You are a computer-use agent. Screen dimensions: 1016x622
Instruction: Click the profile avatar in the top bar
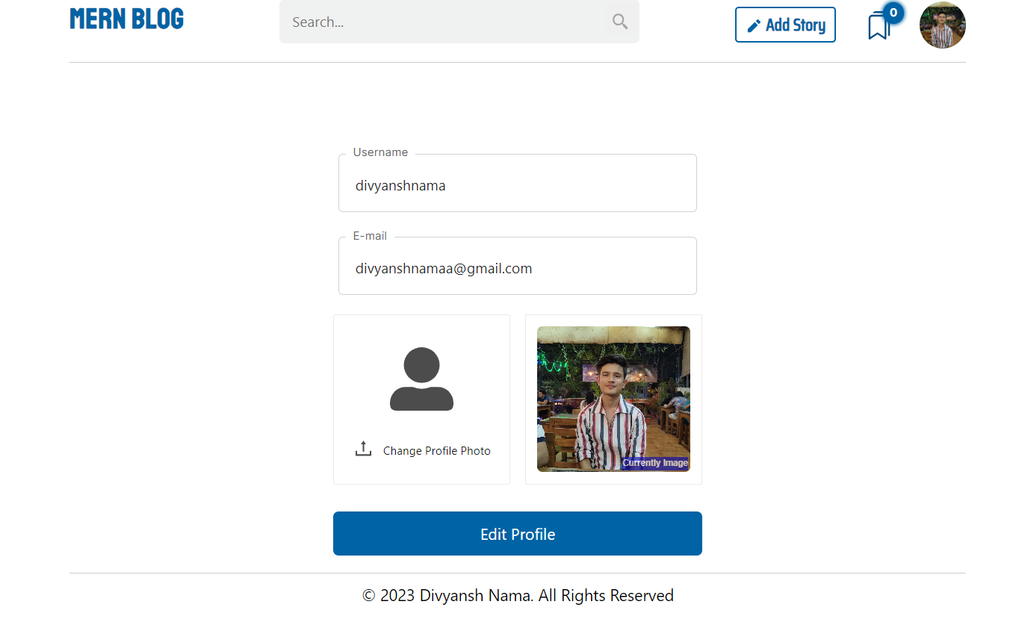coord(942,25)
